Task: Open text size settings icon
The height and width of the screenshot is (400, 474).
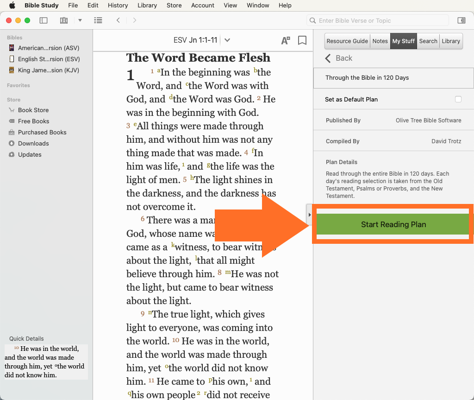Action: (x=286, y=40)
